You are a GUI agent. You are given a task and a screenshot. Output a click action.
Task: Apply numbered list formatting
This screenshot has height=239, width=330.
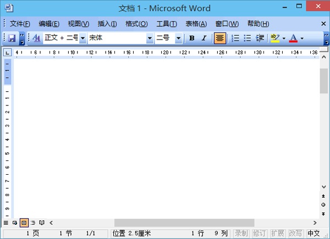[x=235, y=38]
